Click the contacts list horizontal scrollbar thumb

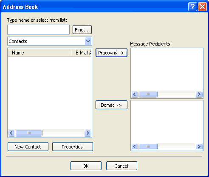click(x=29, y=133)
